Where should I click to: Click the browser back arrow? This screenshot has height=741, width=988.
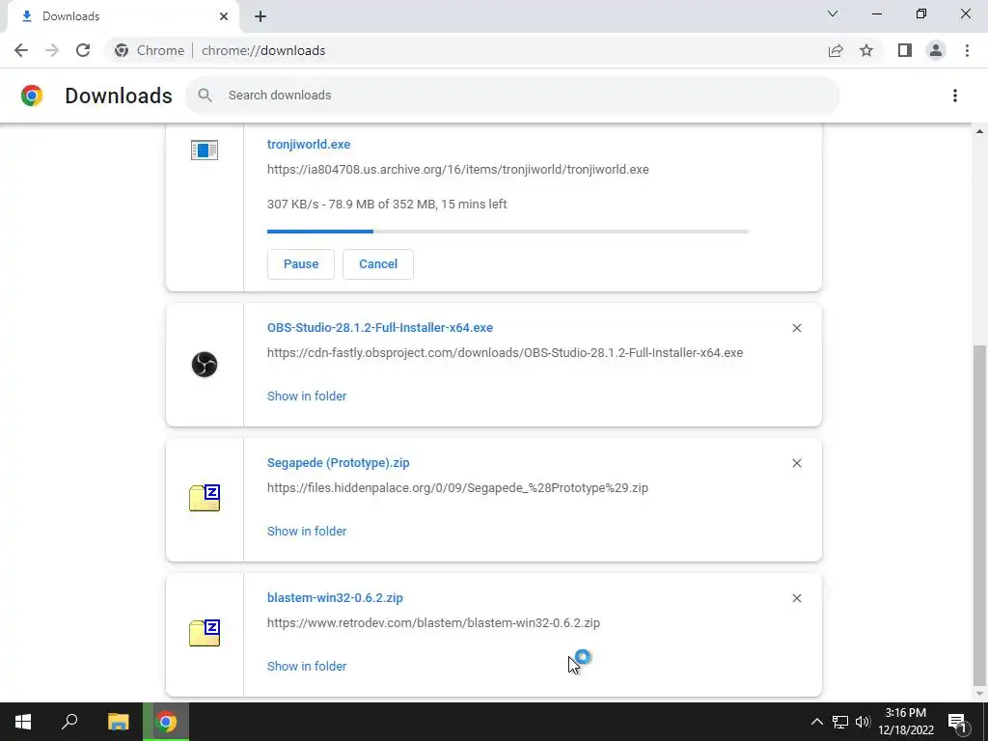point(21,50)
